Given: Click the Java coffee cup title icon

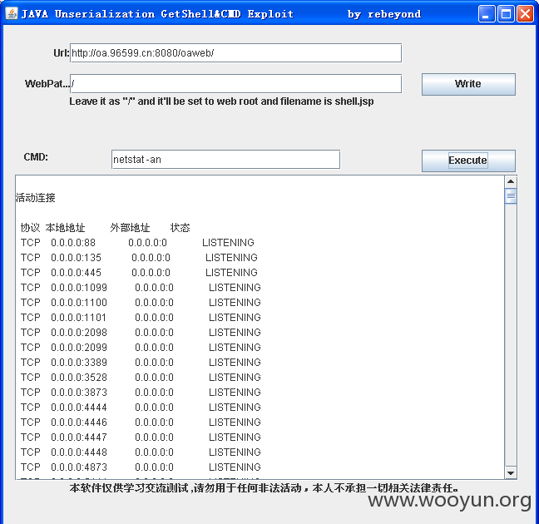Looking at the screenshot, I should click(12, 14).
